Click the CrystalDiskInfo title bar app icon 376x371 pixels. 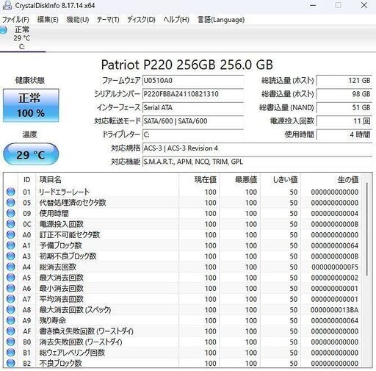(x=7, y=5)
